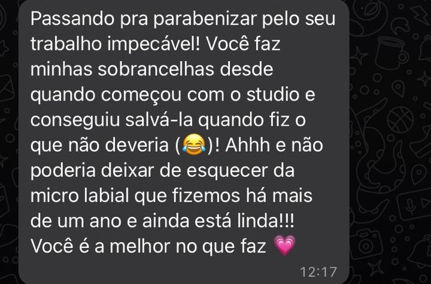Click the word "sobrancelhas"
Screen dimensions: 431x284
click(156, 69)
